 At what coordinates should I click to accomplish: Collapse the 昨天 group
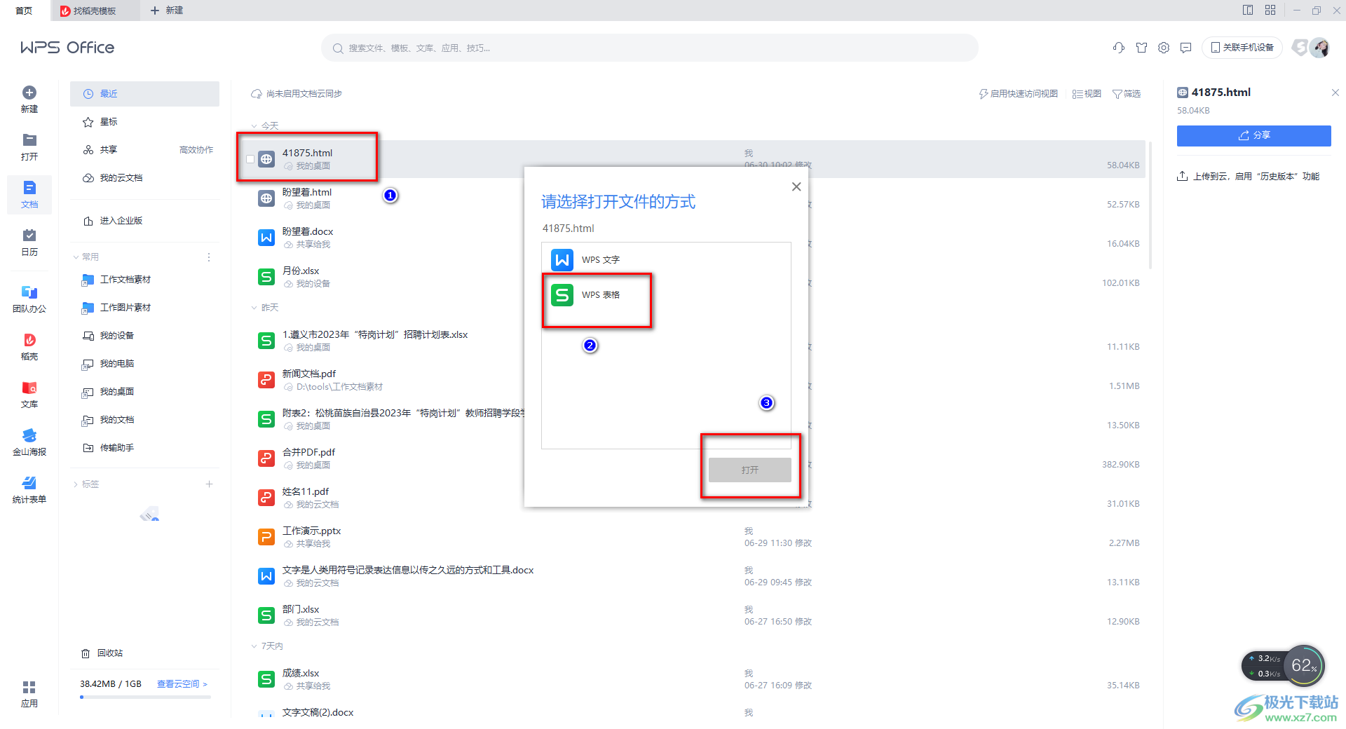[254, 308]
